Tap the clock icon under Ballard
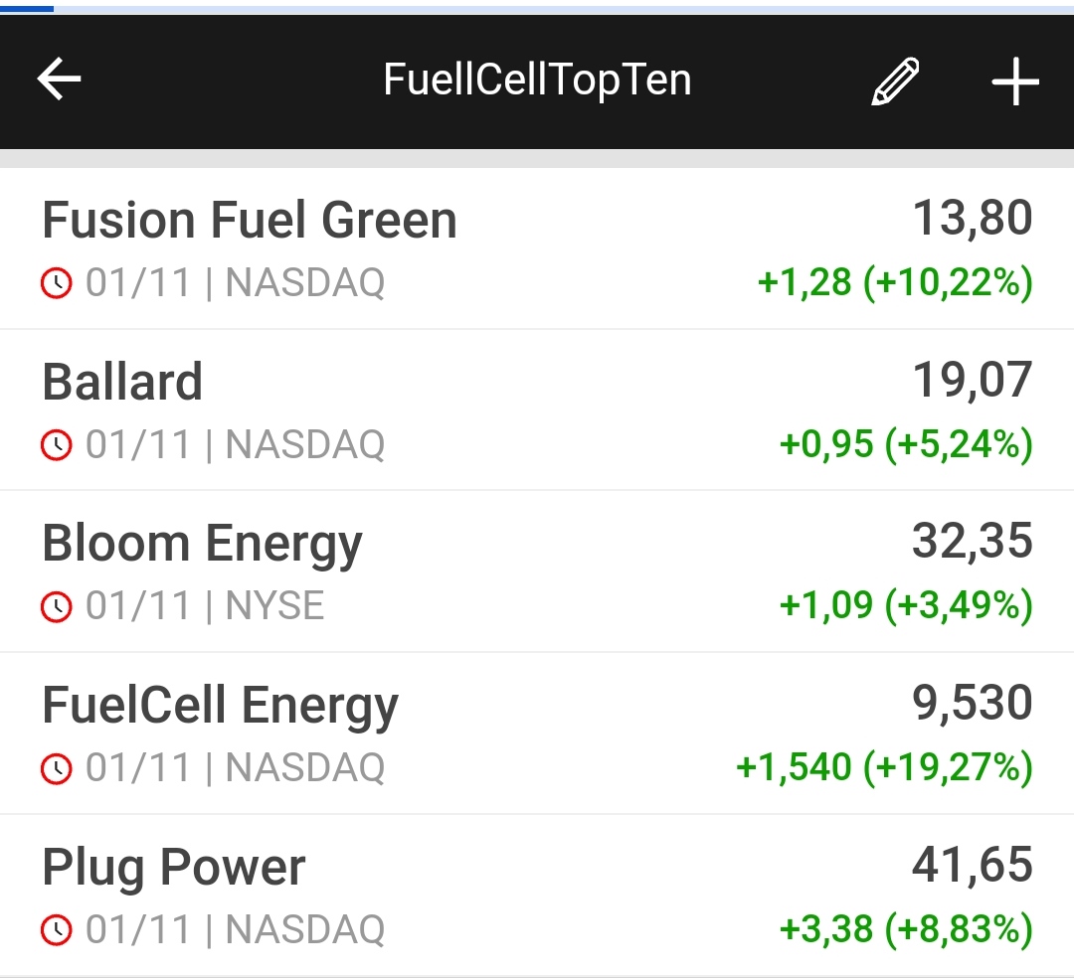 click(57, 446)
